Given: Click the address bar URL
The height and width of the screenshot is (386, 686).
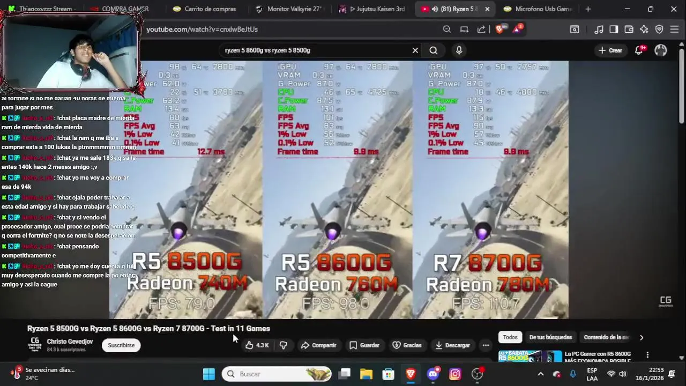Looking at the screenshot, I should 202,29.
